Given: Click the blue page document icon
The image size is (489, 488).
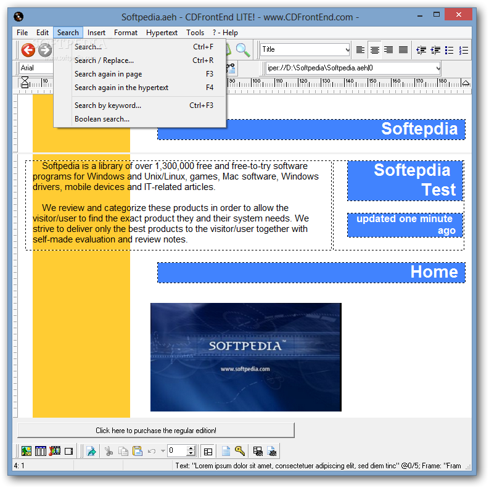Looking at the screenshot, I should pos(226,451).
